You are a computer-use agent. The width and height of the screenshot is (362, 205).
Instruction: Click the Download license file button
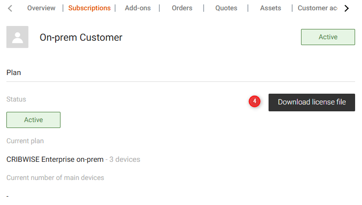point(312,102)
